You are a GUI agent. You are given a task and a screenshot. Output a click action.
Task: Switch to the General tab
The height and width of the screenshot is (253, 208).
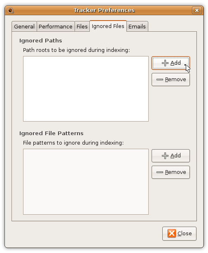(24, 26)
